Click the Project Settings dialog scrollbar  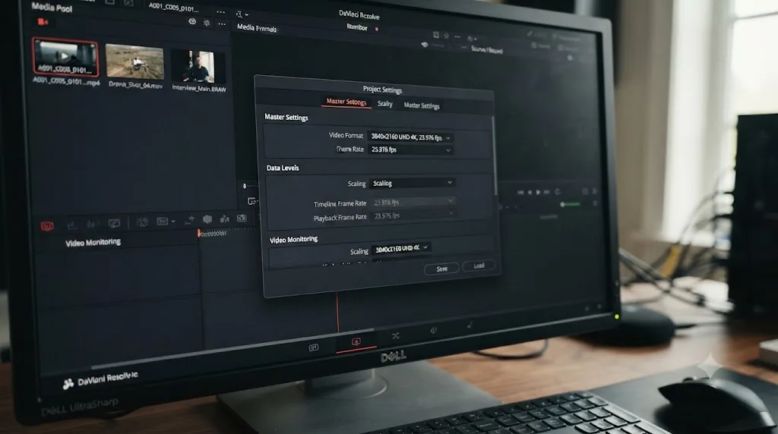[x=494, y=156]
